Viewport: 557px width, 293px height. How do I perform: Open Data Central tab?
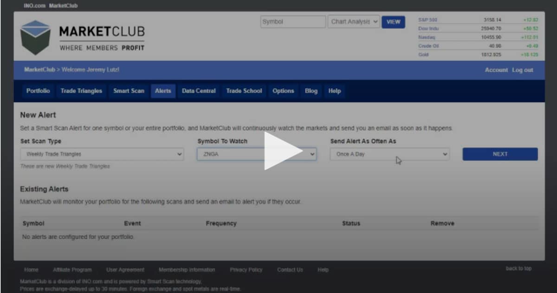coord(199,91)
